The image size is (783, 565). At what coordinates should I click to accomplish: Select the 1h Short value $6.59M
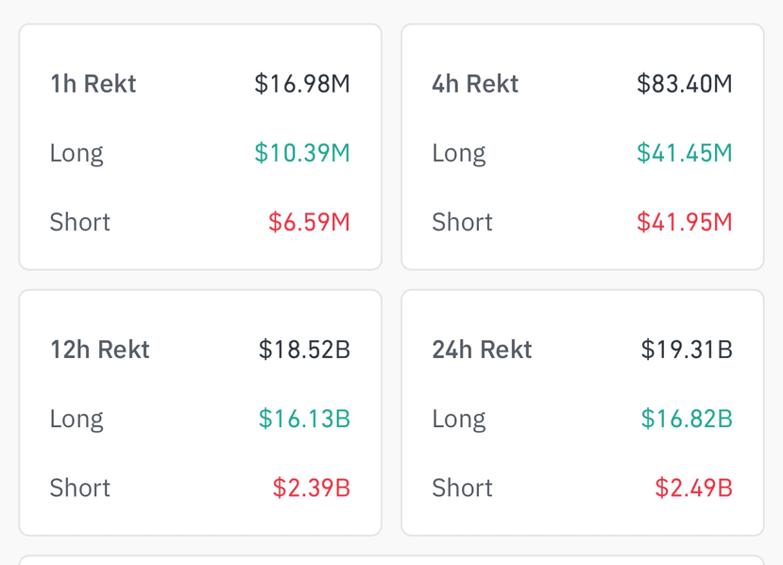[x=309, y=222]
